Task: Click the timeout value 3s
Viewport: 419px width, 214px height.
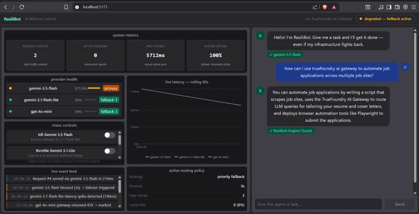Action: click(242, 186)
